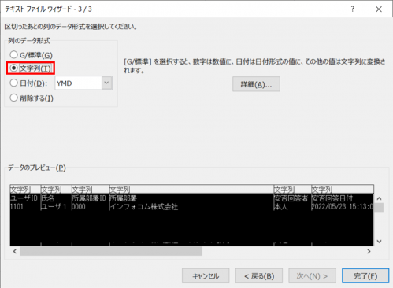
Task: Click preview scroll right arrow
Action: [369, 251]
